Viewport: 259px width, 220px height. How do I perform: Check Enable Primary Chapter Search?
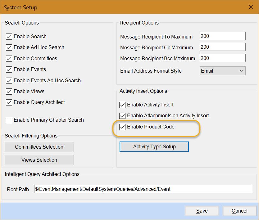coord(9,120)
